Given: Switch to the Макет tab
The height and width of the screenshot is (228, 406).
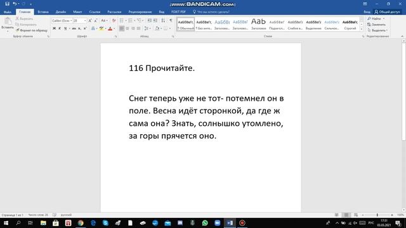Looking at the screenshot, I should 77,12.
